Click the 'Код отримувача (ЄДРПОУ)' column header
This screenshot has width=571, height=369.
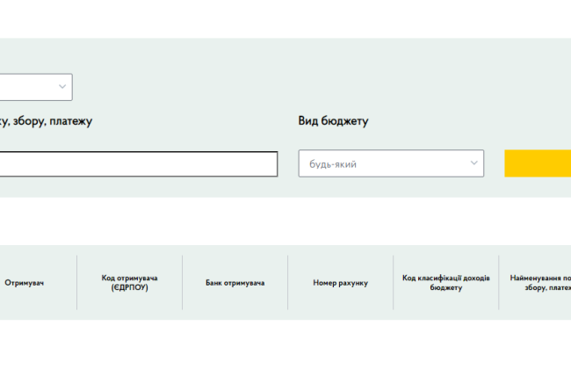(x=130, y=283)
